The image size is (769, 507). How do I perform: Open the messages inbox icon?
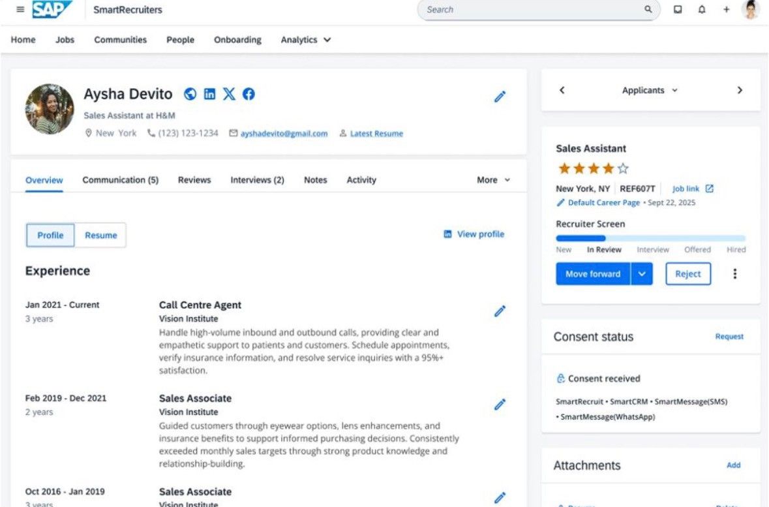point(677,9)
